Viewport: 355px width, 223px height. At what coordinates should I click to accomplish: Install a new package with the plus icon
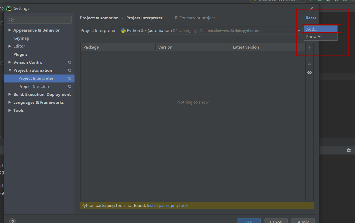(x=309, y=47)
